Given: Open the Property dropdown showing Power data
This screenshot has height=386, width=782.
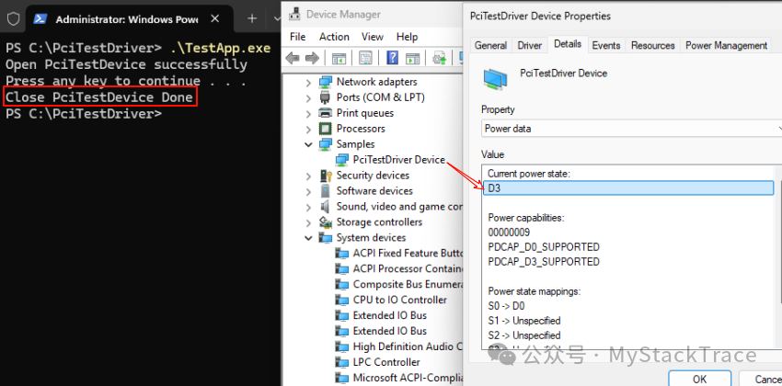Looking at the screenshot, I should coord(631,129).
